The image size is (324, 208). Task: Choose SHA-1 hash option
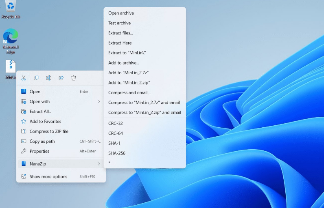[144, 143]
